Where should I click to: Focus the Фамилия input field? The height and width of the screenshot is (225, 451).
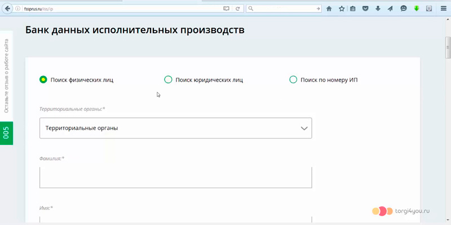point(175,177)
